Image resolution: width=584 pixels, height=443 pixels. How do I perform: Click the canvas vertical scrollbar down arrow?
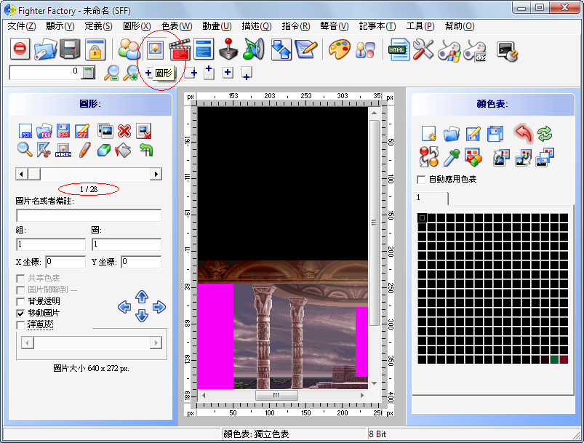tap(374, 383)
